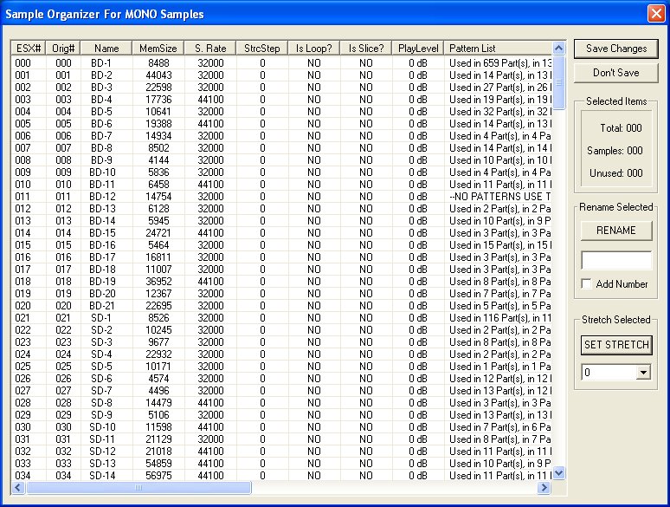
Task: Sort by the MemSize column header
Action: 158,49
